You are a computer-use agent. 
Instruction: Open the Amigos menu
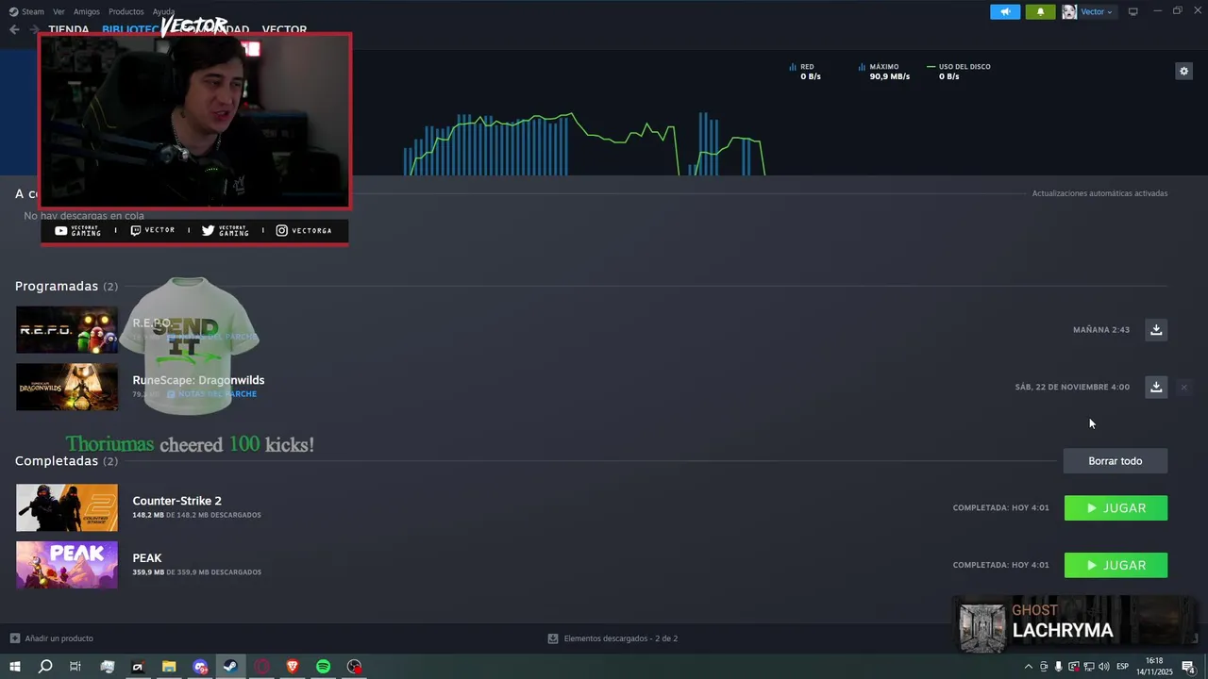pyautogui.click(x=87, y=11)
